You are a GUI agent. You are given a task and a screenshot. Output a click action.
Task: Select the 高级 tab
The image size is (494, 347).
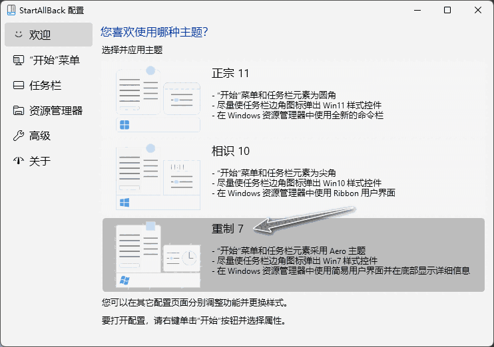[x=49, y=136]
